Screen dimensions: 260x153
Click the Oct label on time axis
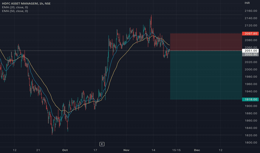(65, 150)
